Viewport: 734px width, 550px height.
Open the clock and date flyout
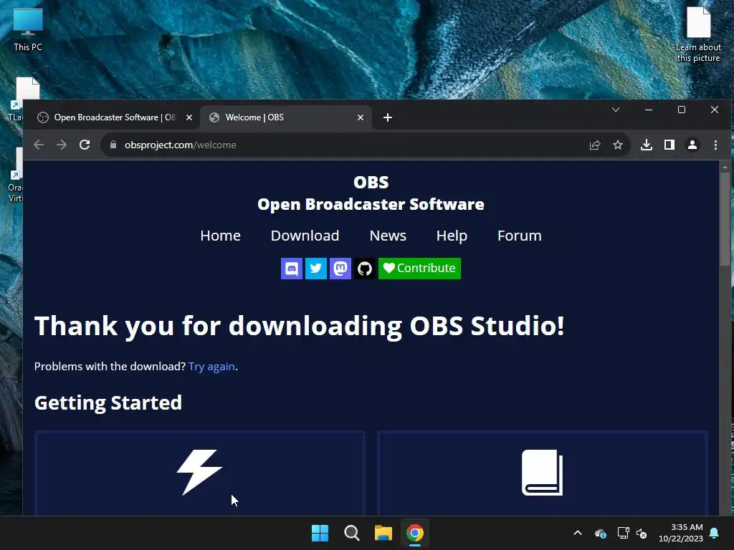click(x=681, y=533)
